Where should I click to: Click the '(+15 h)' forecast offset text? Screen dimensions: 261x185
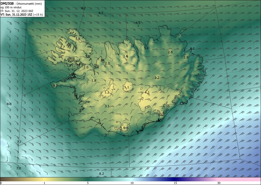tap(38, 15)
